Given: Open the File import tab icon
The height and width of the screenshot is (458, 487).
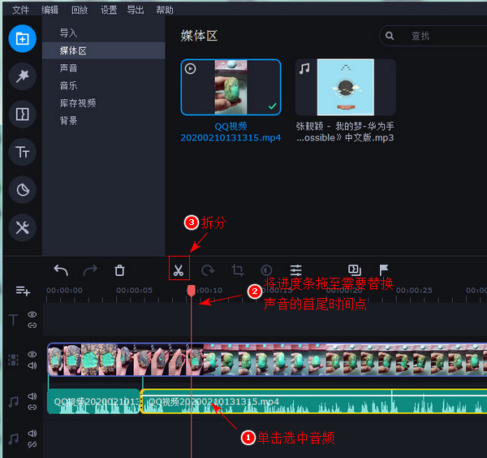Looking at the screenshot, I should coord(23,39).
